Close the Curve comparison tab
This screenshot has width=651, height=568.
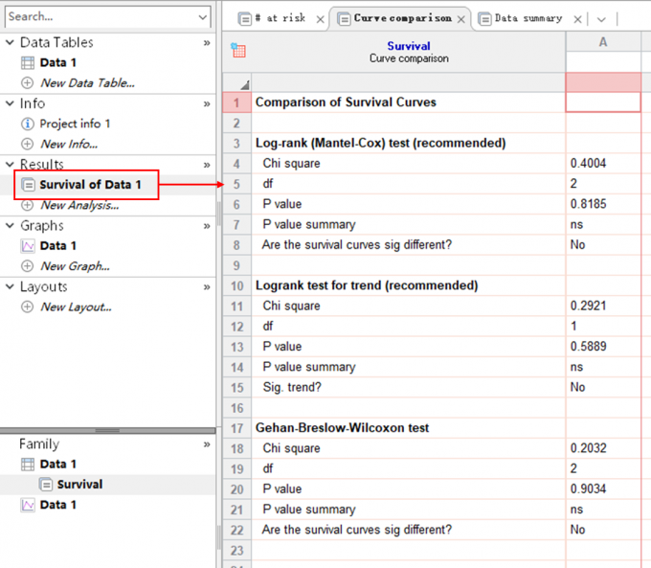pyautogui.click(x=461, y=19)
